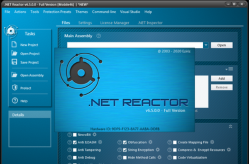Click the Open Project folder icon
This screenshot has height=164, width=249.
[x=14, y=53]
